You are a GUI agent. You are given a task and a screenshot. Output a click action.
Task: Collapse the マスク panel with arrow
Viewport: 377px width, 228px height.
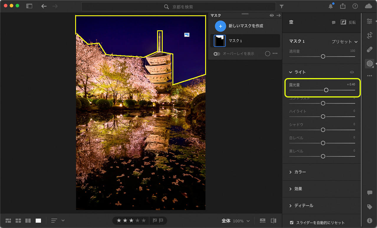click(278, 15)
